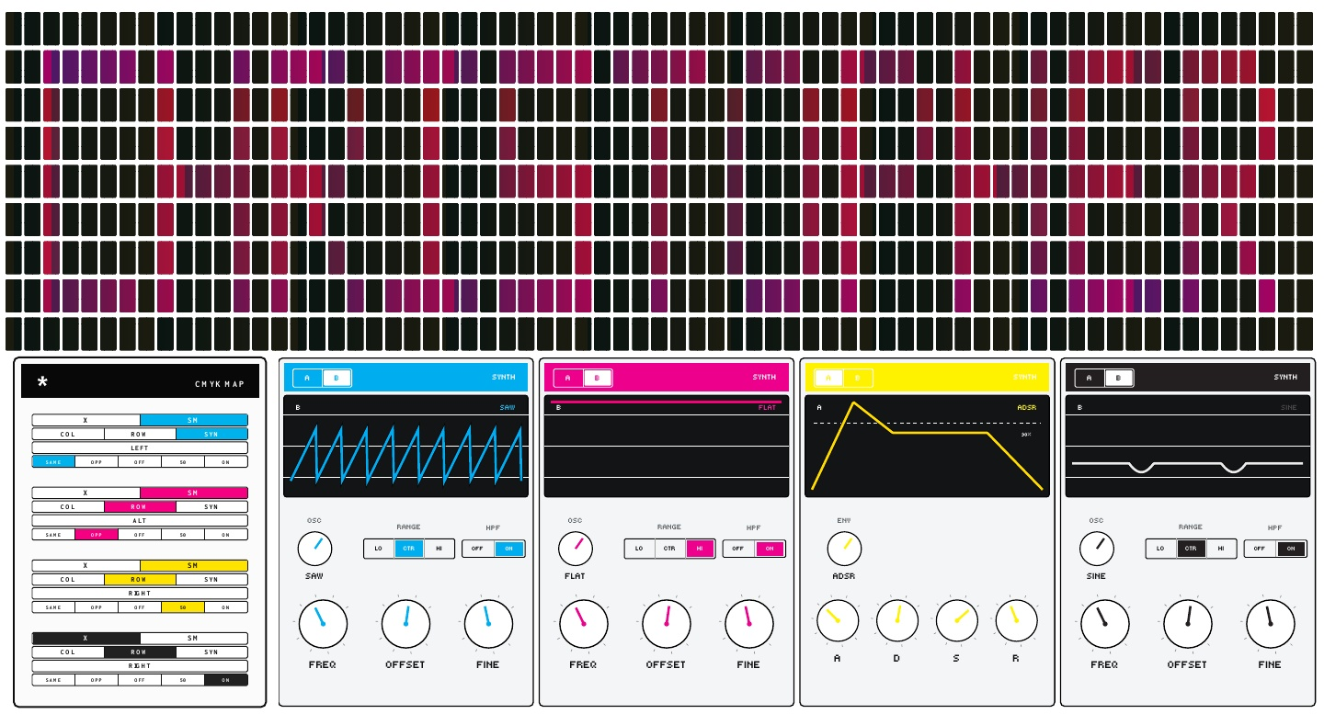
Task: Click the yellow synth A (attack) knob
Action: click(837, 620)
